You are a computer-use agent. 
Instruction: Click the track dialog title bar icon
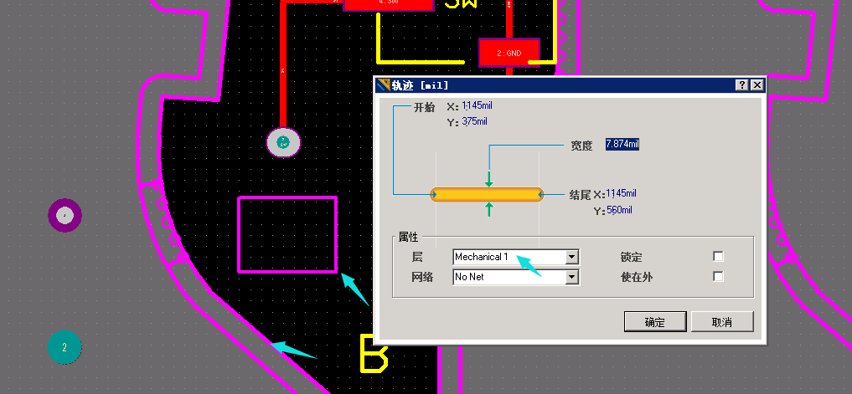pyautogui.click(x=384, y=85)
